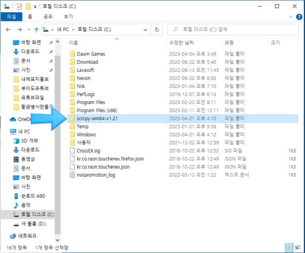305x253 pixels.
Task: Go forward with the right arrow
Action: point(19,30)
